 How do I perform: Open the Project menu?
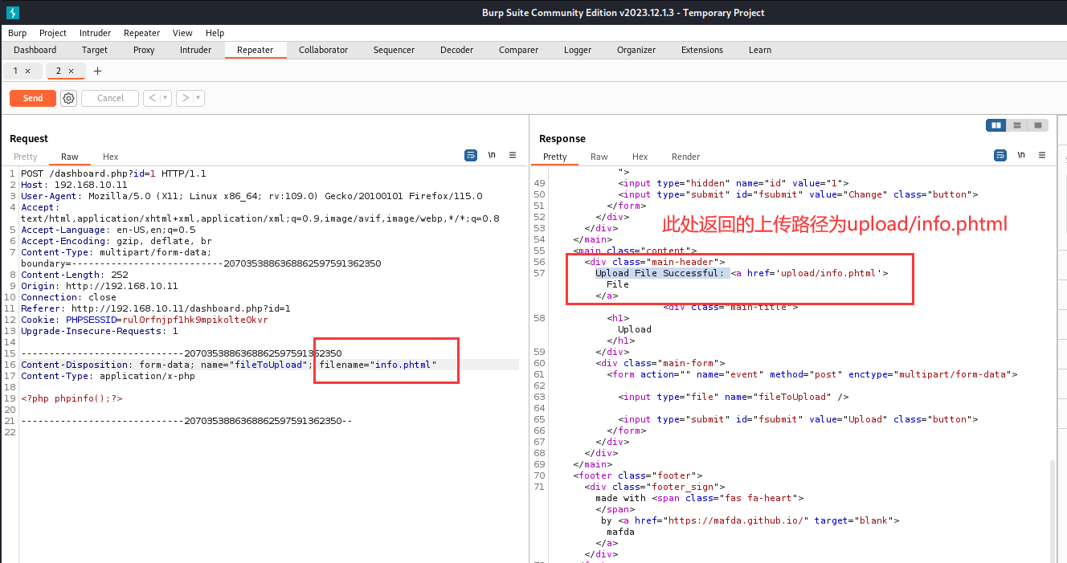pyautogui.click(x=53, y=33)
